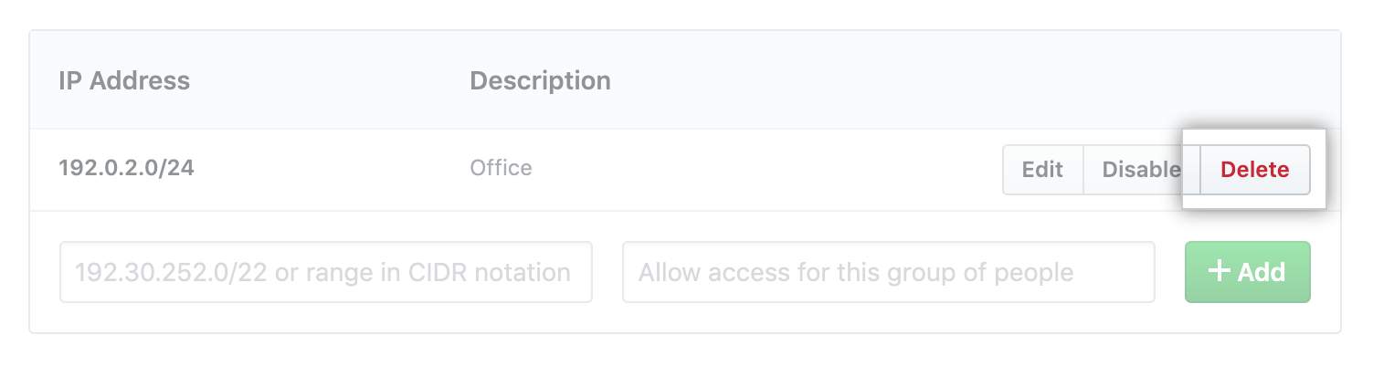Screen dimensions: 1373x366
Task: Click the IP Address column header
Action: [124, 80]
